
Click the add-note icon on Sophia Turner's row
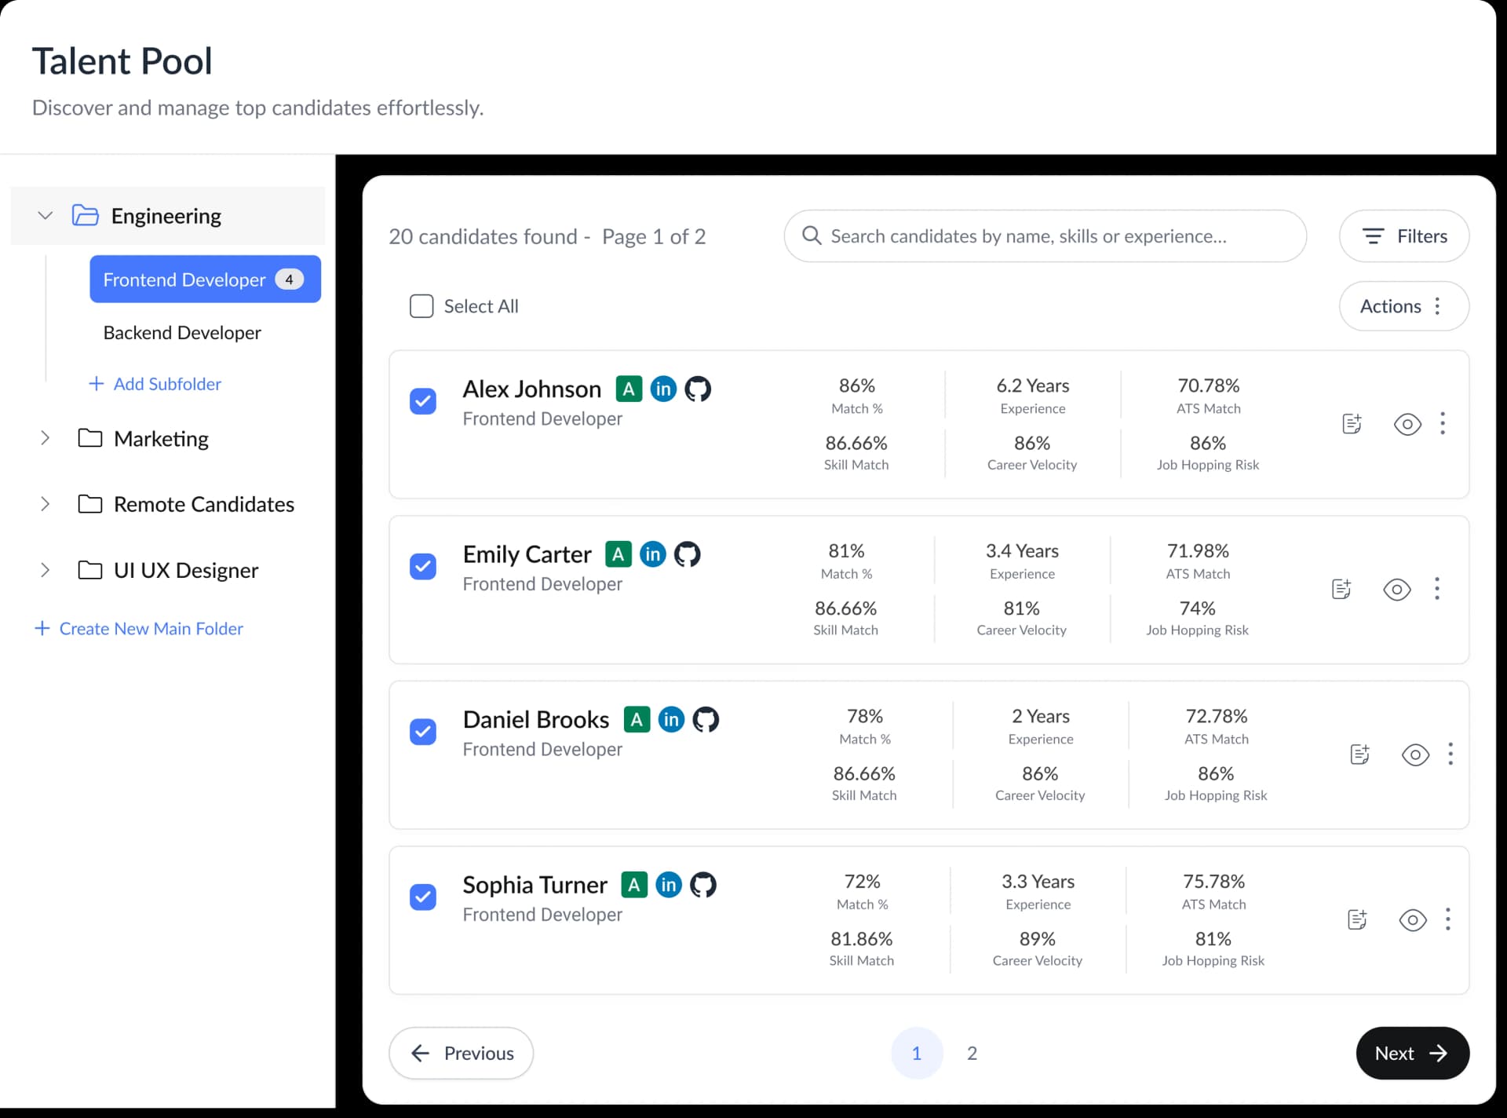[x=1357, y=919]
